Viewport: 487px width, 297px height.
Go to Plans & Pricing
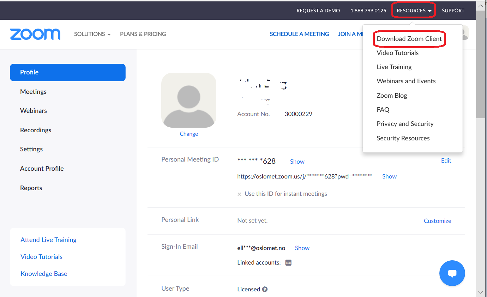pyautogui.click(x=143, y=34)
